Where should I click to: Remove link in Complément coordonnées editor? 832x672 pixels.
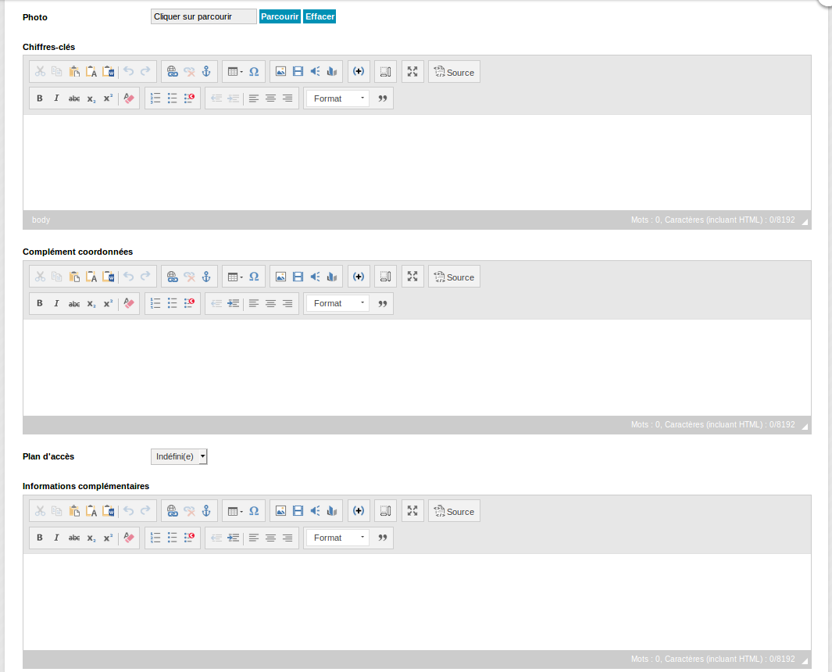pos(189,277)
